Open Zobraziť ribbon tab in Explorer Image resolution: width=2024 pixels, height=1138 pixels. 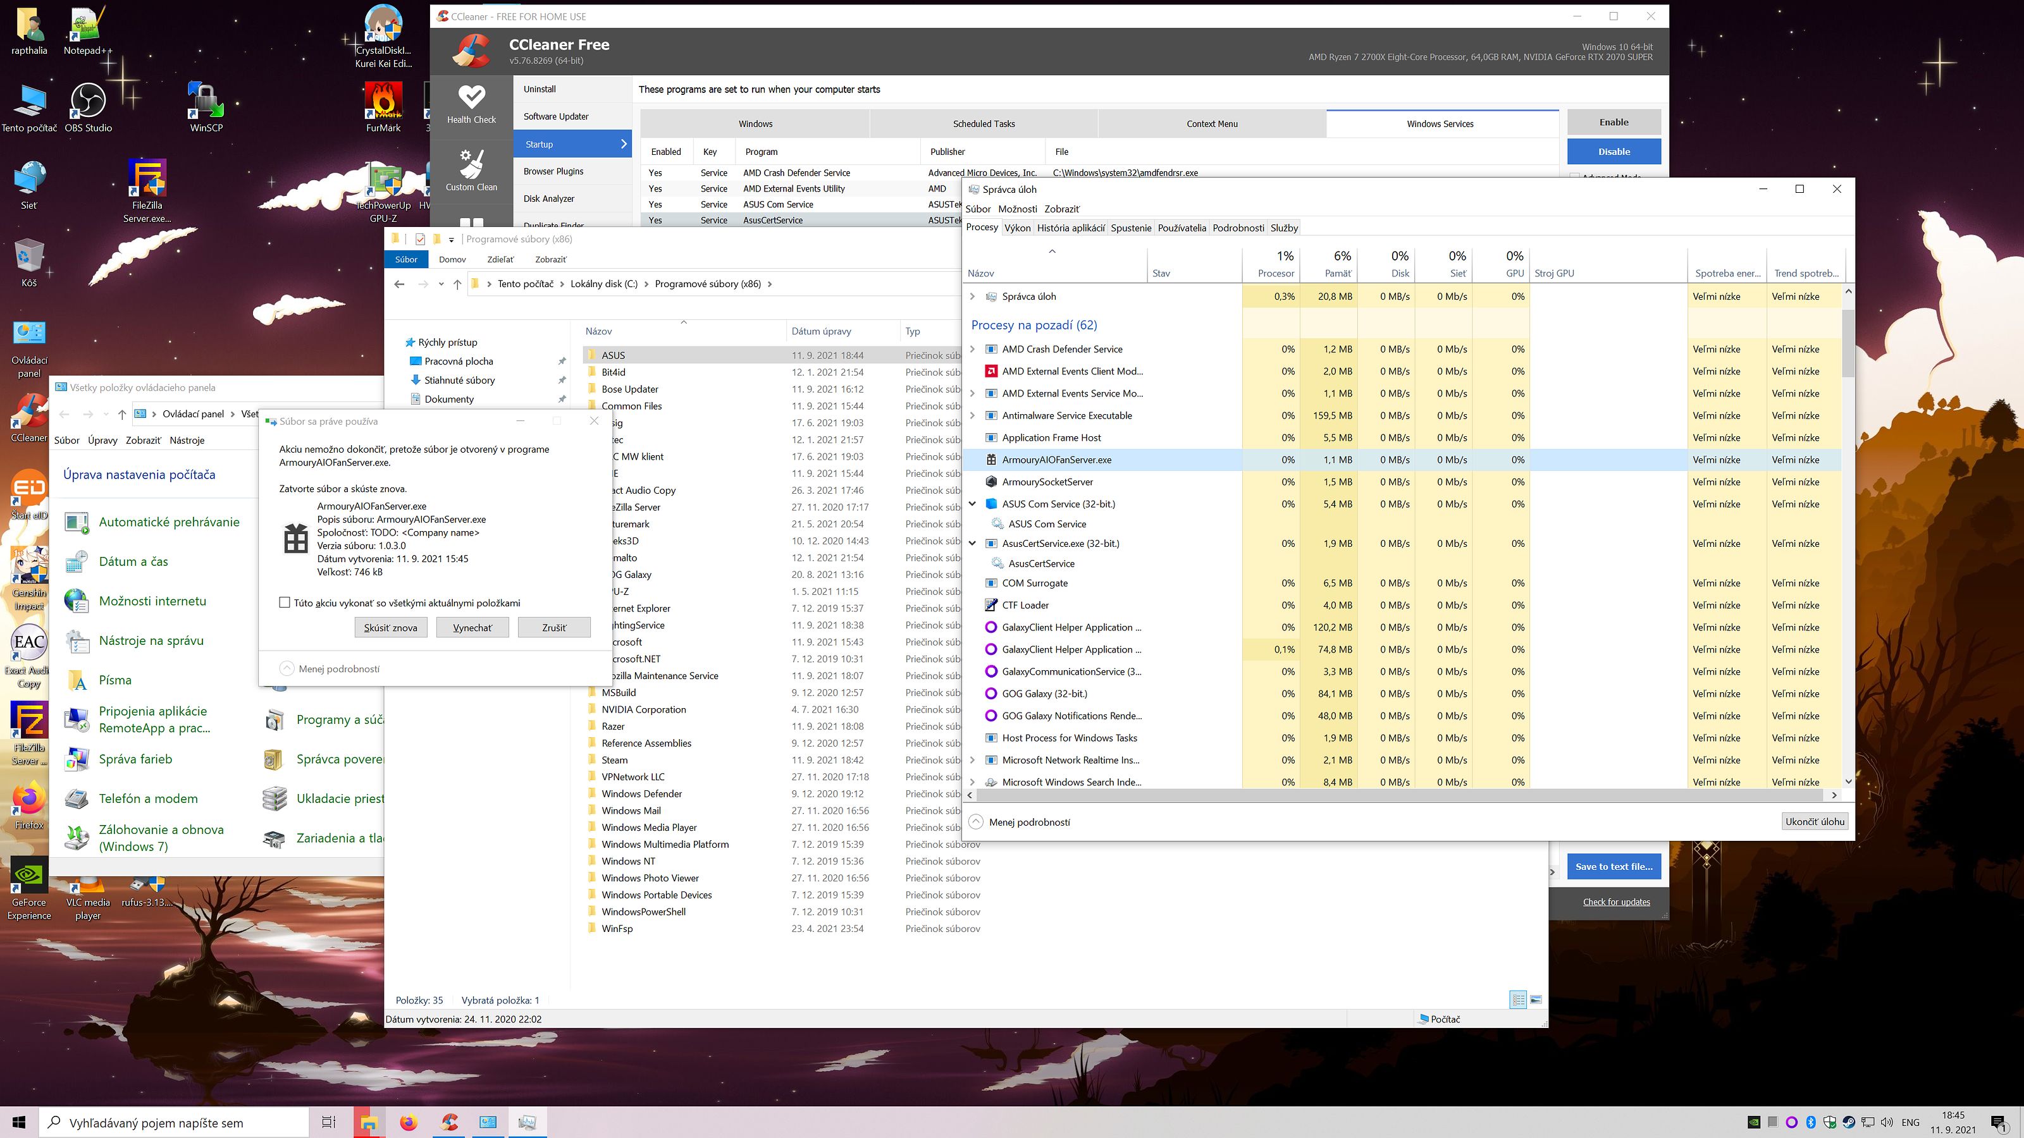pyautogui.click(x=550, y=259)
